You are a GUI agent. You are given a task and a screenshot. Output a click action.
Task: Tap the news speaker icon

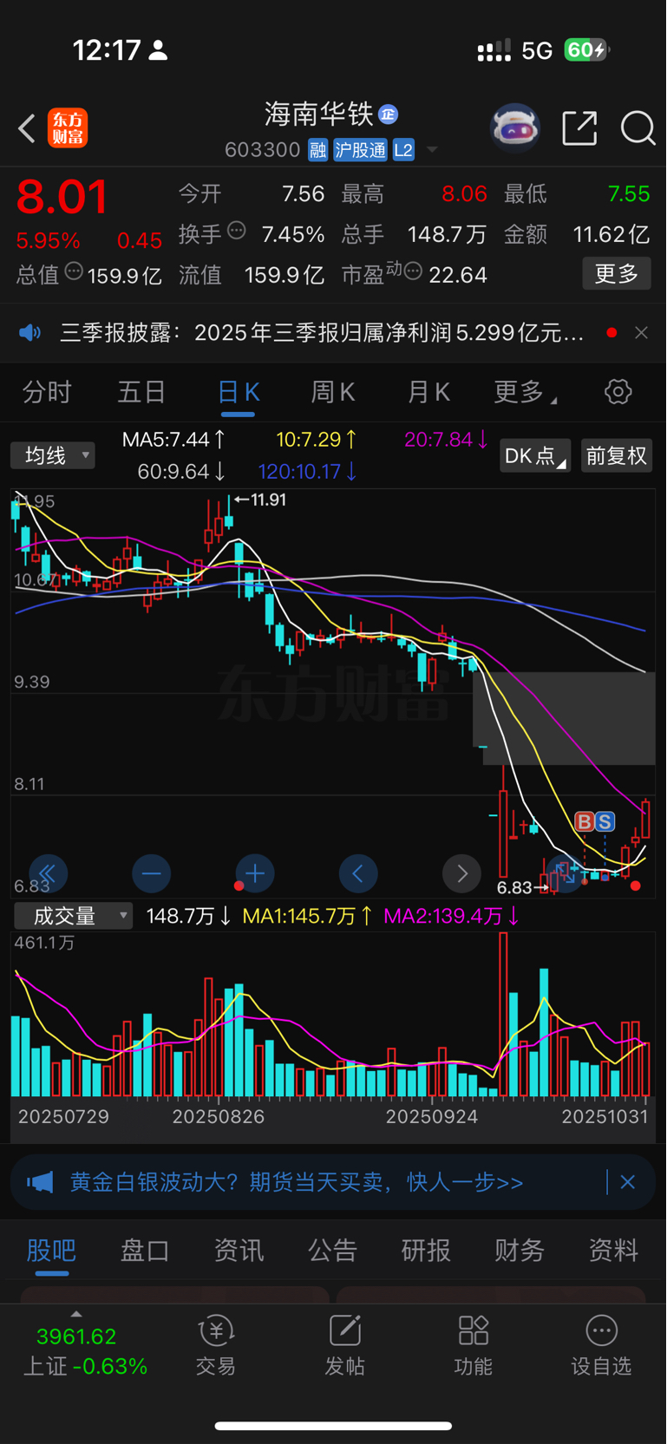tap(30, 333)
